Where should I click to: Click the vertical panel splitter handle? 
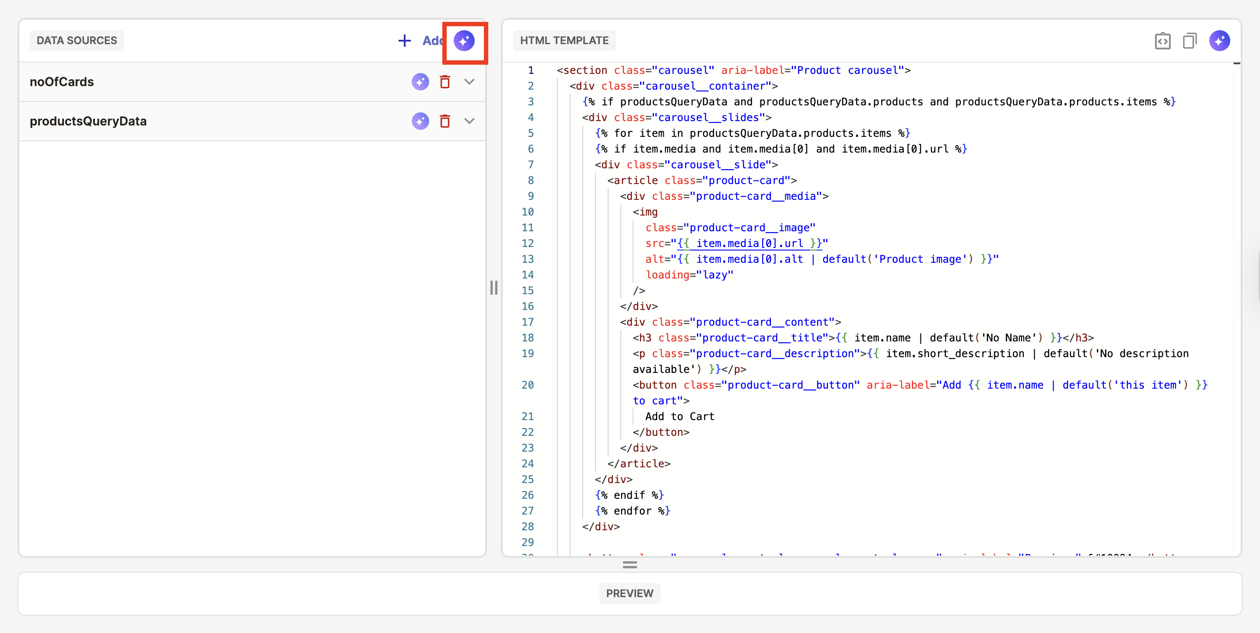tap(493, 287)
